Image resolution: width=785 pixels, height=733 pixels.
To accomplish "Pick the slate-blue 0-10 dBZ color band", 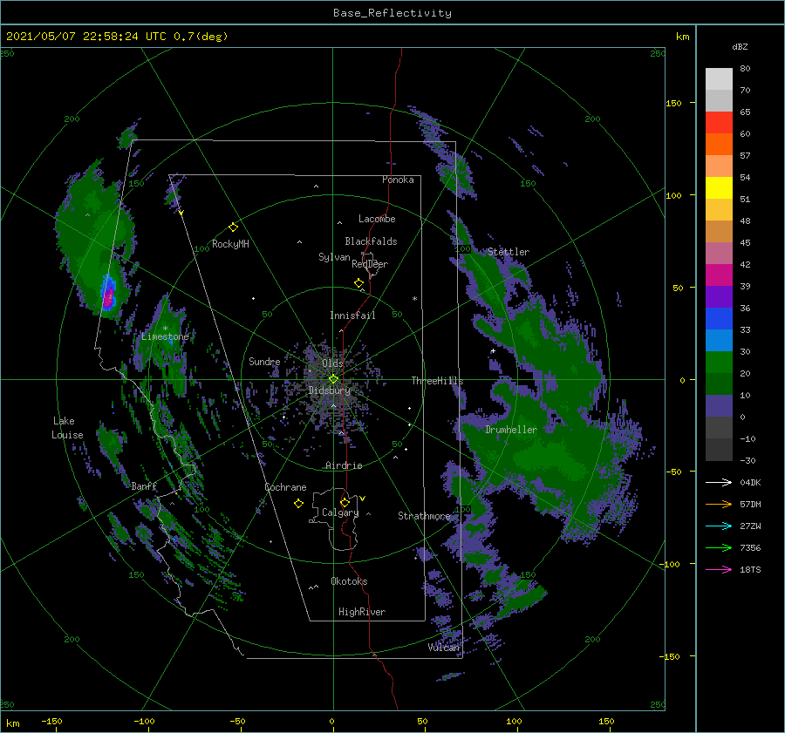I will pos(719,406).
